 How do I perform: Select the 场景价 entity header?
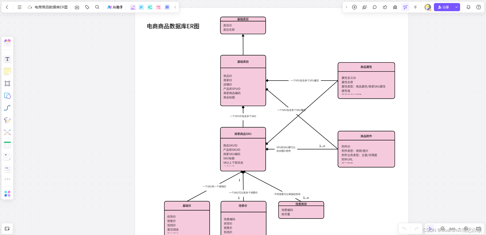coord(243,206)
